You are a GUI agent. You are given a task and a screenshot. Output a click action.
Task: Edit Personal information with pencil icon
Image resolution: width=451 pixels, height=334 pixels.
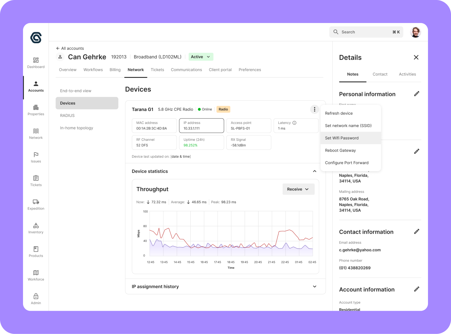[x=417, y=94]
